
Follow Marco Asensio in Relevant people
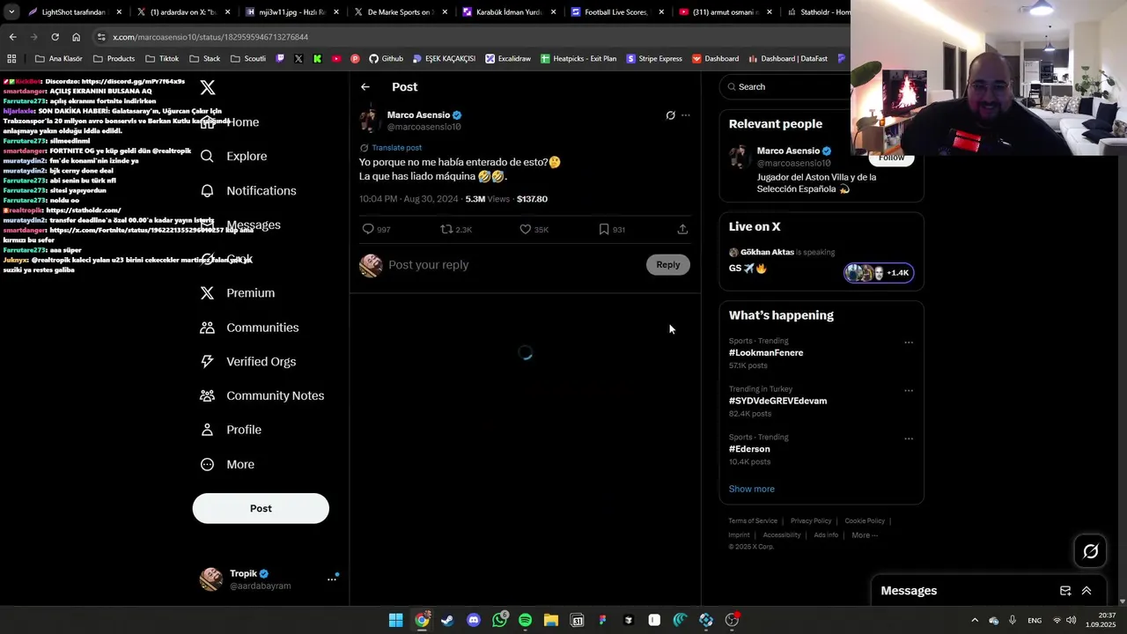tap(891, 158)
